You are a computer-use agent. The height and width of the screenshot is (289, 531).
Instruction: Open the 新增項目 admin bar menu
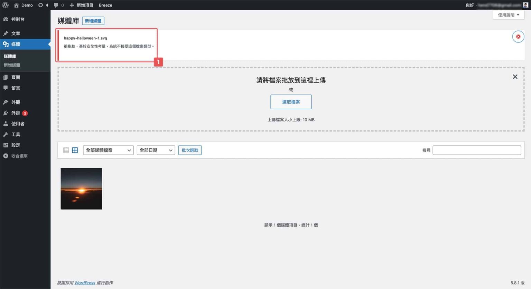81,5
